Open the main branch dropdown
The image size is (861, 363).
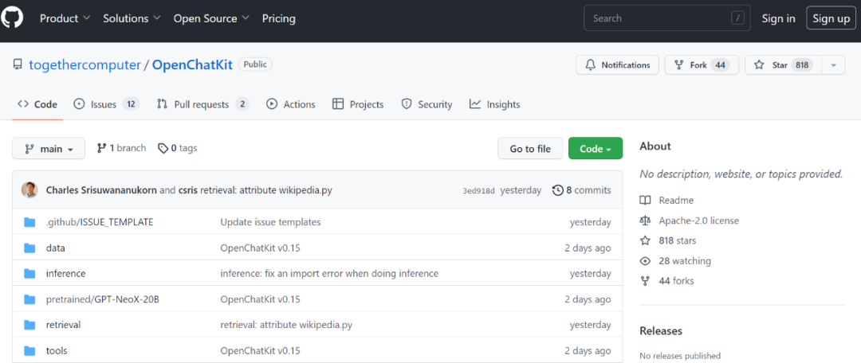pos(49,149)
